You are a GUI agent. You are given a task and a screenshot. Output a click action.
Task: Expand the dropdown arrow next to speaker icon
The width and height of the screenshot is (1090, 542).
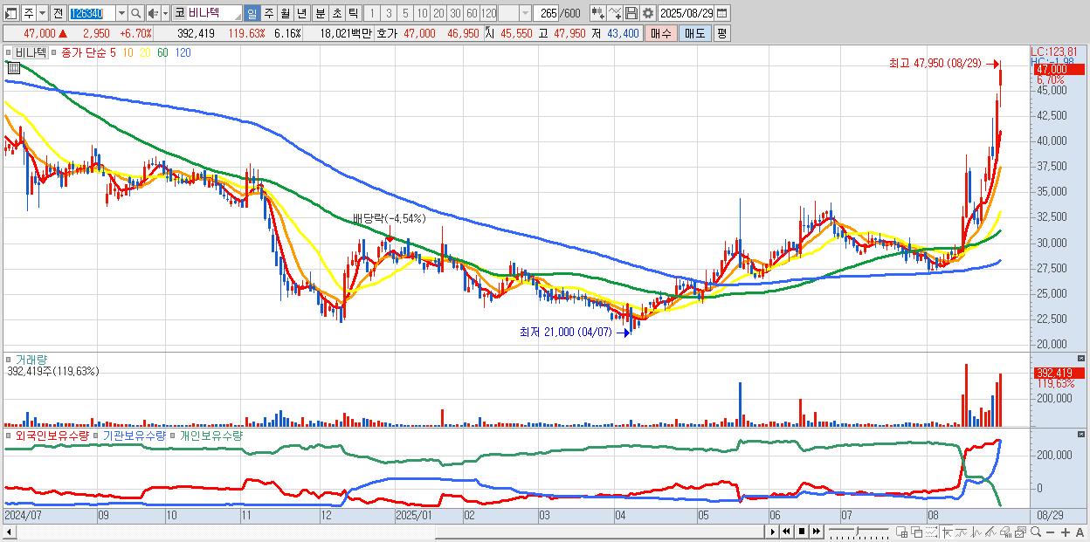click(x=165, y=13)
